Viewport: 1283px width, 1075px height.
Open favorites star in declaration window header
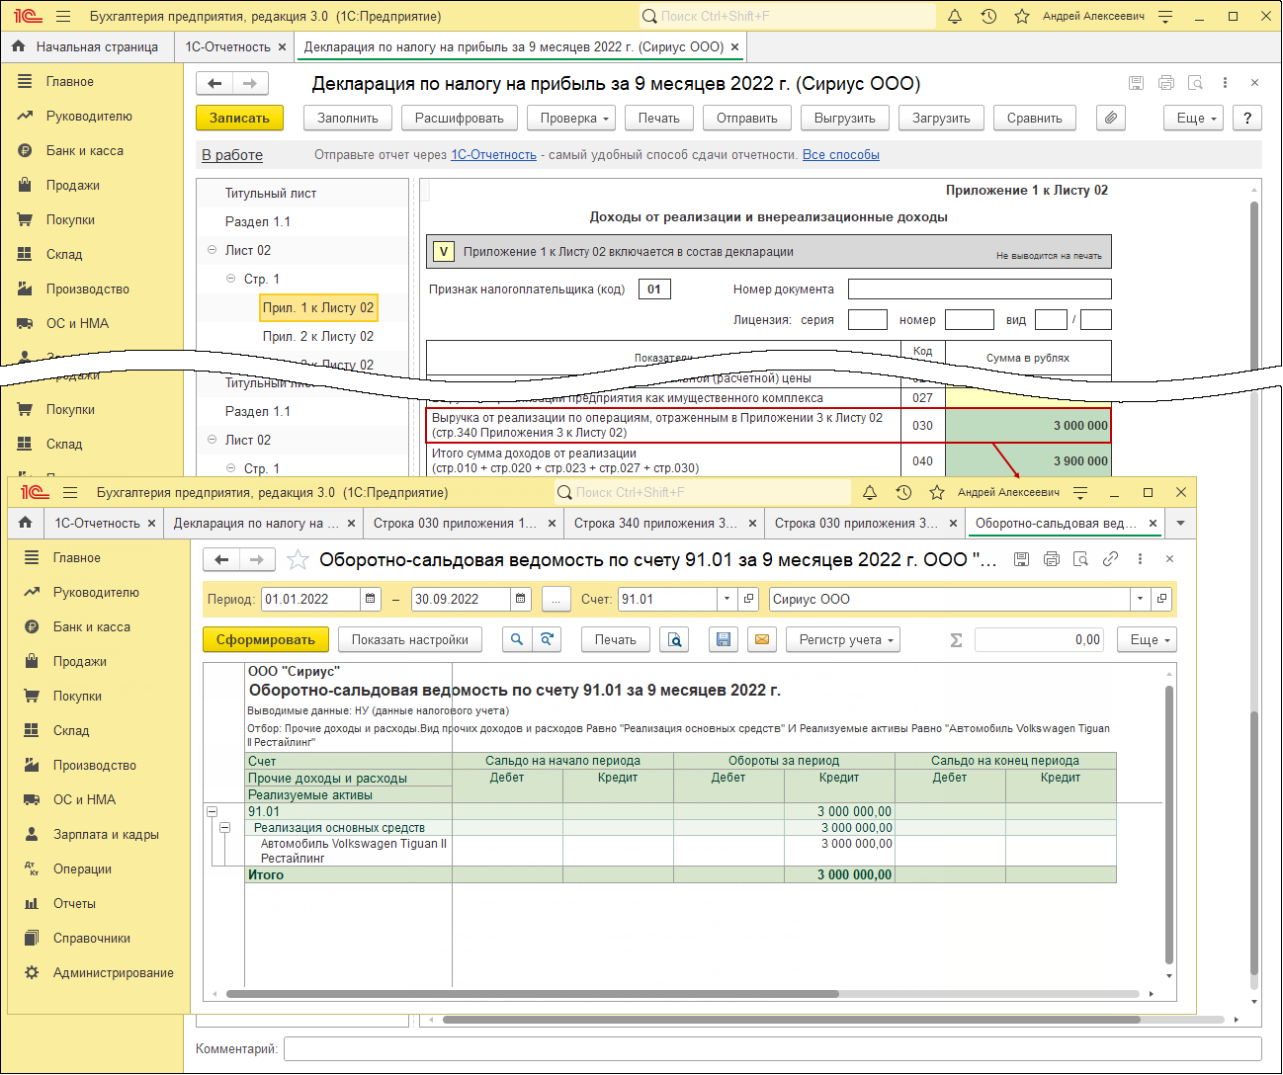pos(1022,16)
